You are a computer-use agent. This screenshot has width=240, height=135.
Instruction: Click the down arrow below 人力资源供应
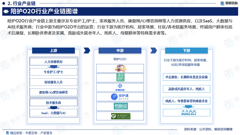click(53, 67)
